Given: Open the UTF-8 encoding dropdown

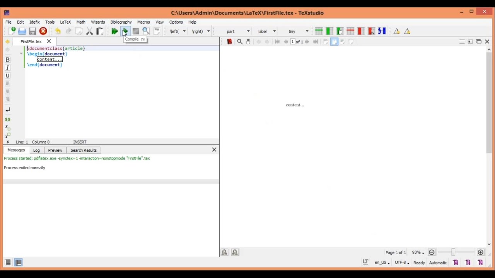Looking at the screenshot, I should pyautogui.click(x=402, y=263).
